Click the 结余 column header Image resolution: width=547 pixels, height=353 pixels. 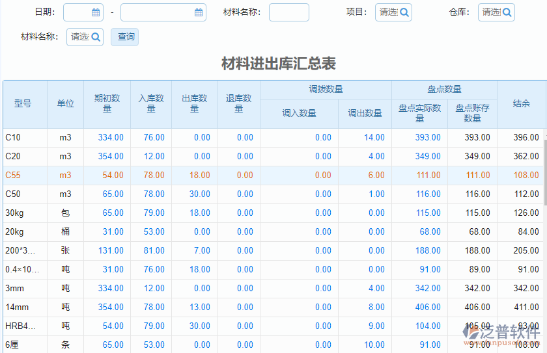(x=521, y=104)
